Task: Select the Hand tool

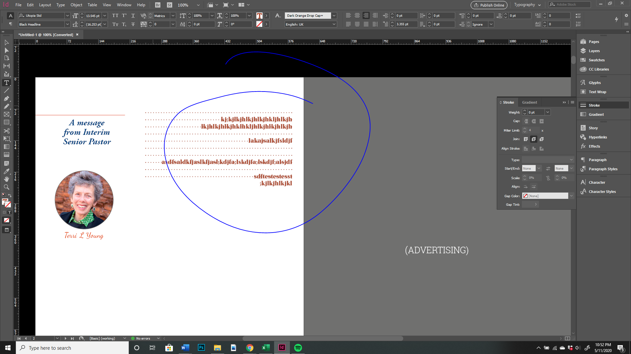Action: click(6, 179)
